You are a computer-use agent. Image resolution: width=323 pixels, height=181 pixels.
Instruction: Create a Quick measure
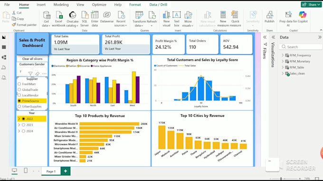click(235, 18)
